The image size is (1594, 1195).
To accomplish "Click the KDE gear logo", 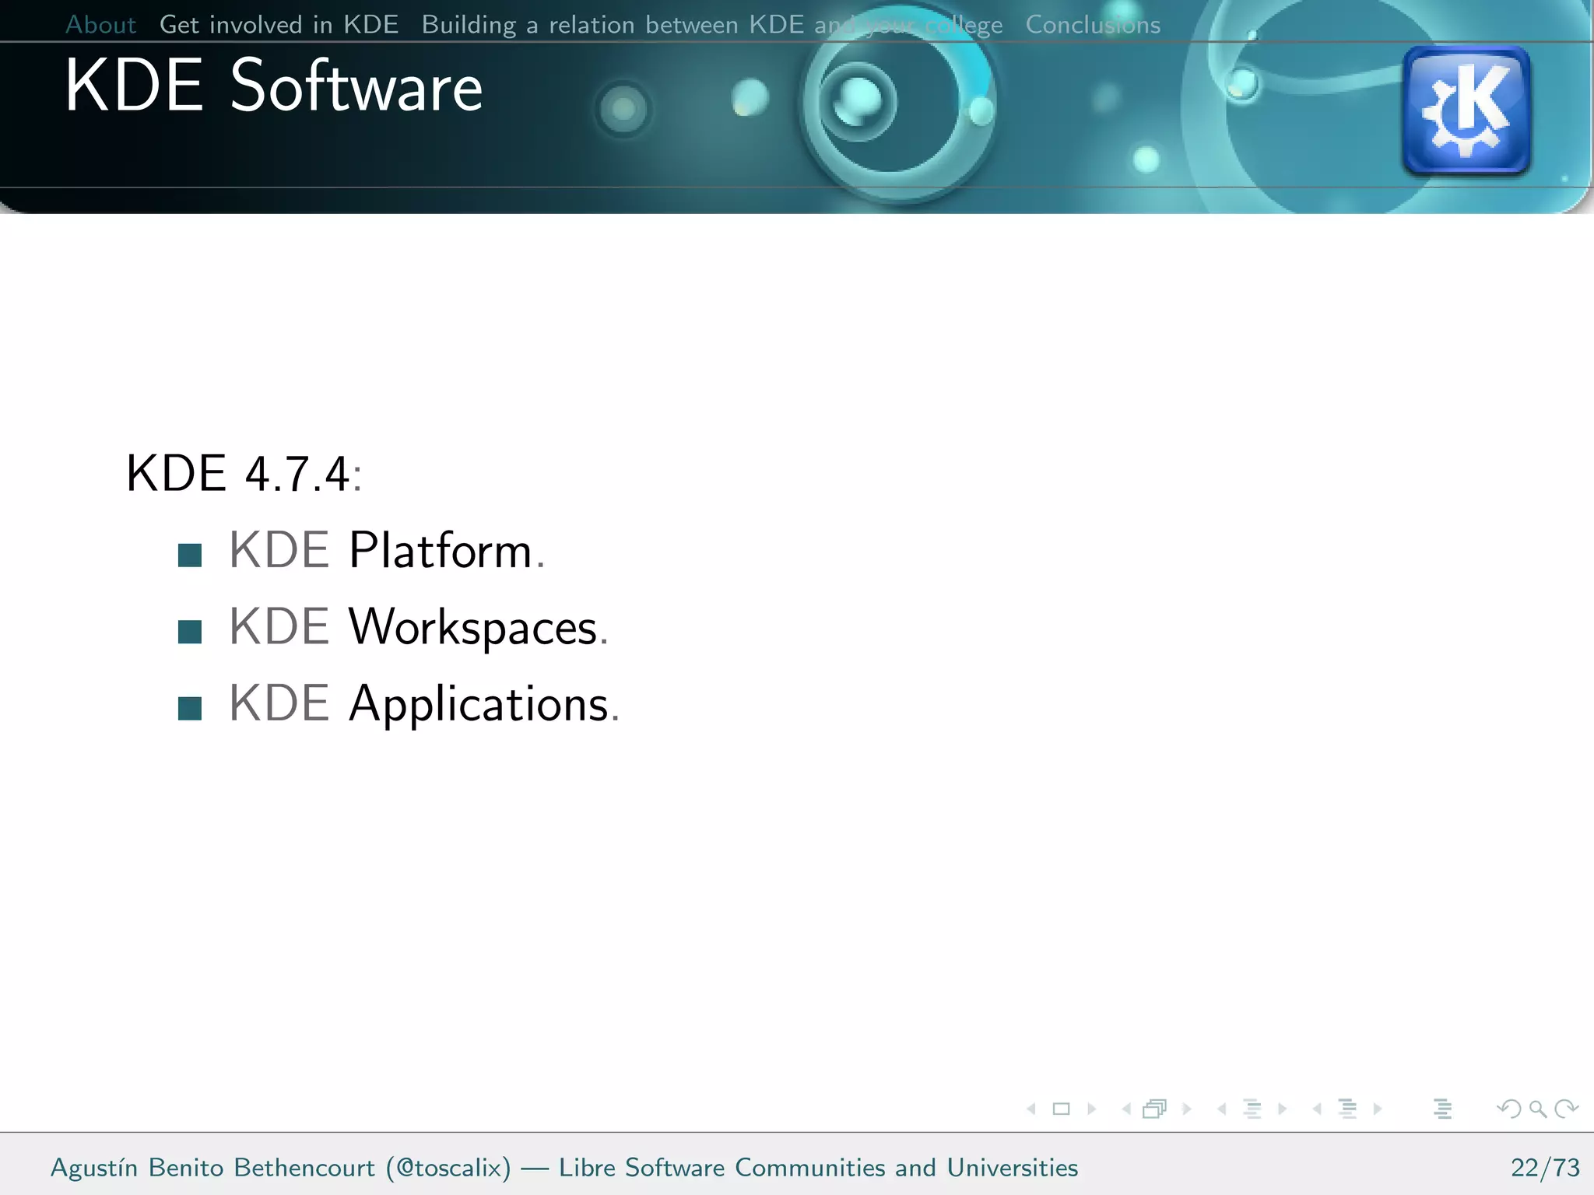I will (1466, 110).
